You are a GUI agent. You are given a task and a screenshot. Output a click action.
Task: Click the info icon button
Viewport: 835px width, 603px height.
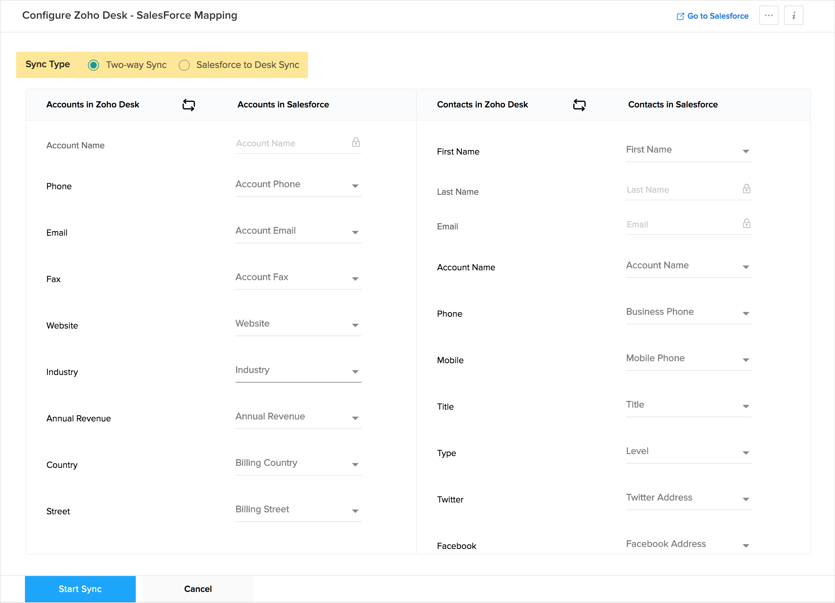click(x=793, y=16)
